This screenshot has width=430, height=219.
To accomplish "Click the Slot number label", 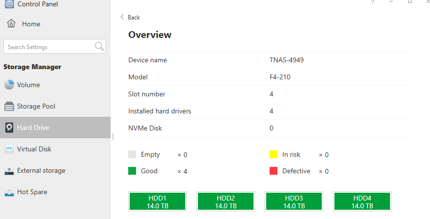I will 147,94.
